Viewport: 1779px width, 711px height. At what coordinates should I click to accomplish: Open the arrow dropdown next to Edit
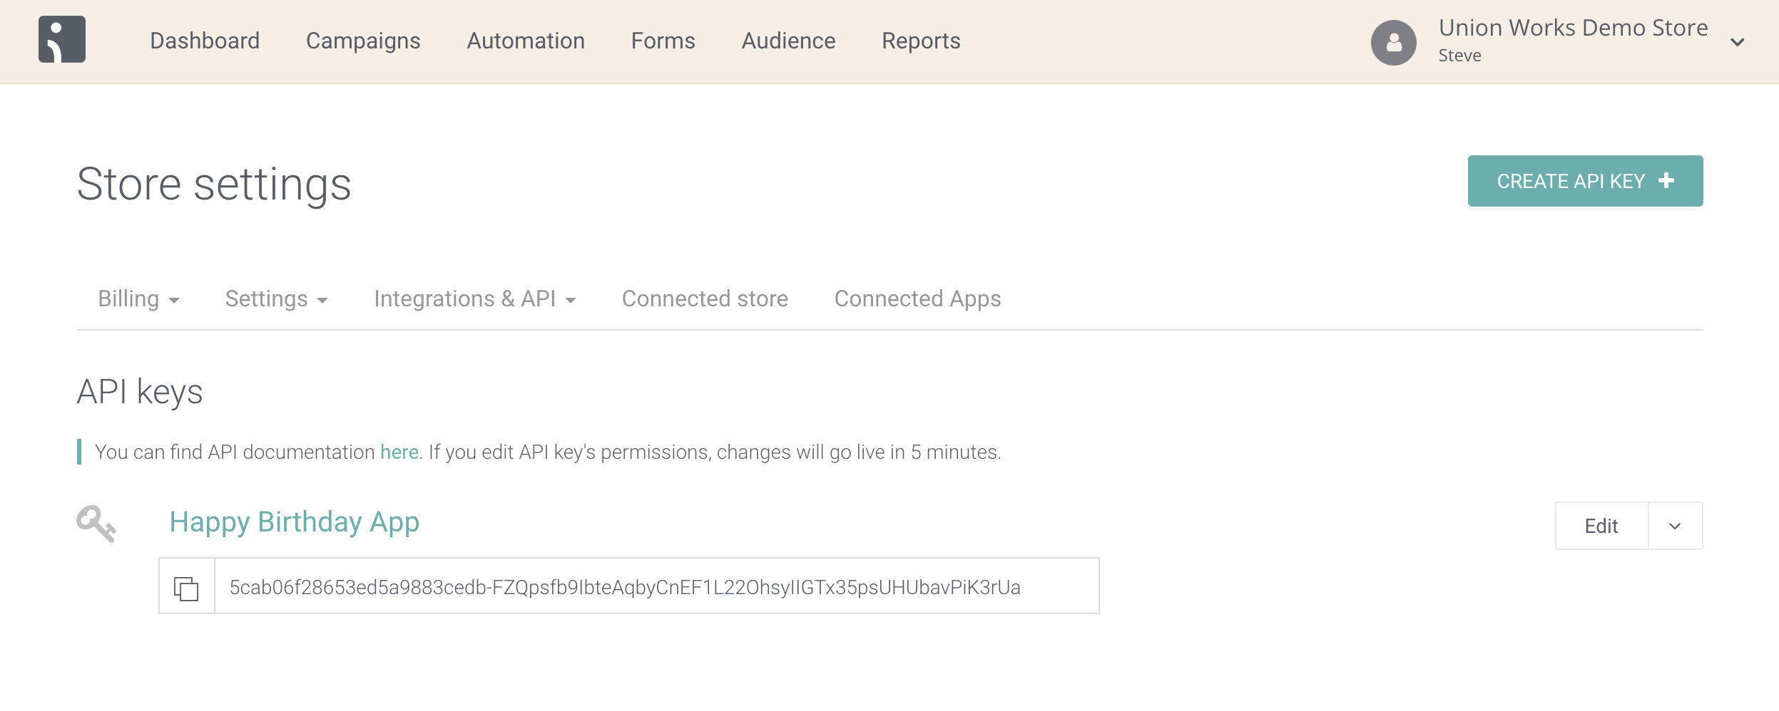(x=1675, y=526)
